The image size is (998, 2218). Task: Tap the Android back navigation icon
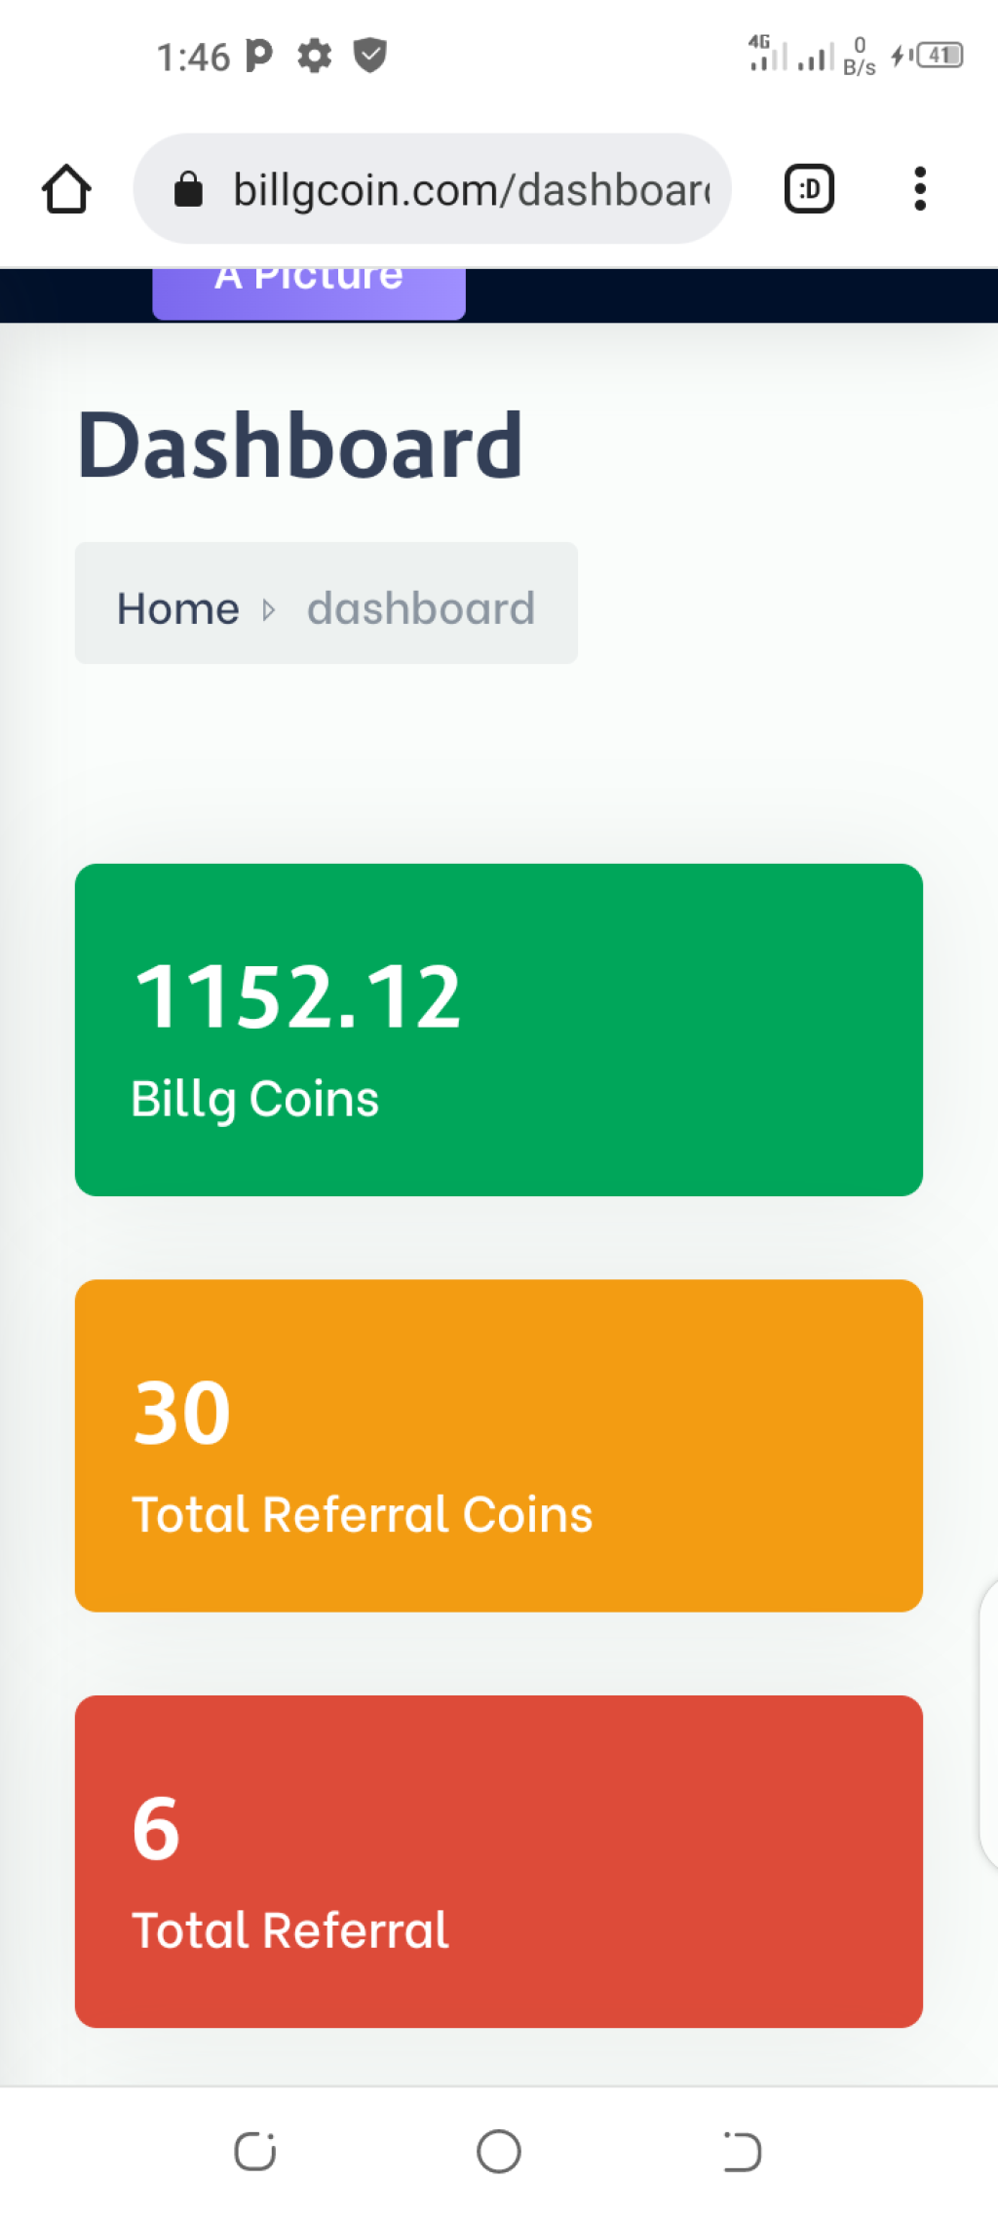point(742,2151)
